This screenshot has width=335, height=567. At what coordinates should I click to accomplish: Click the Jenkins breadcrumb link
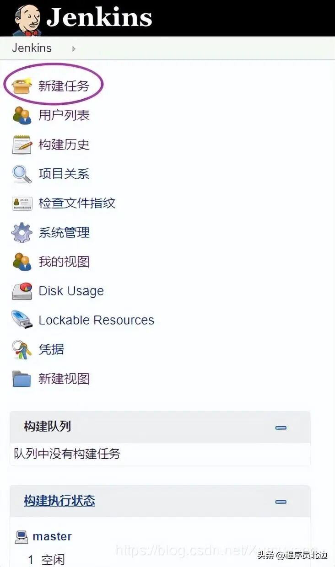pos(32,48)
